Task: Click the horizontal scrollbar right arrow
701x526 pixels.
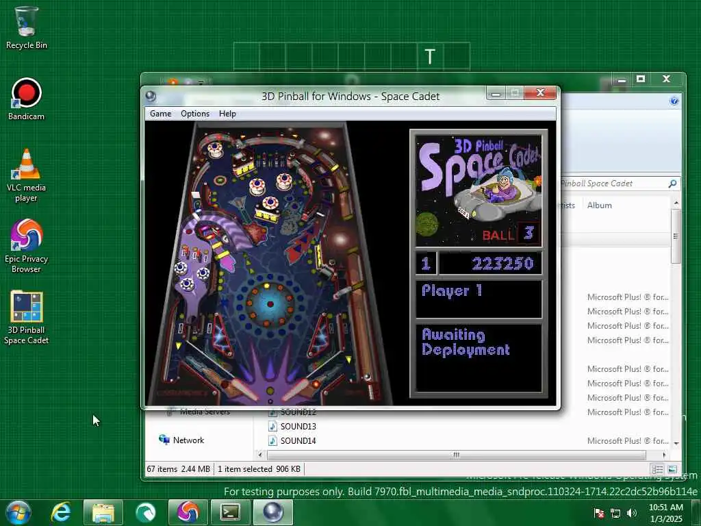Action: pos(664,455)
